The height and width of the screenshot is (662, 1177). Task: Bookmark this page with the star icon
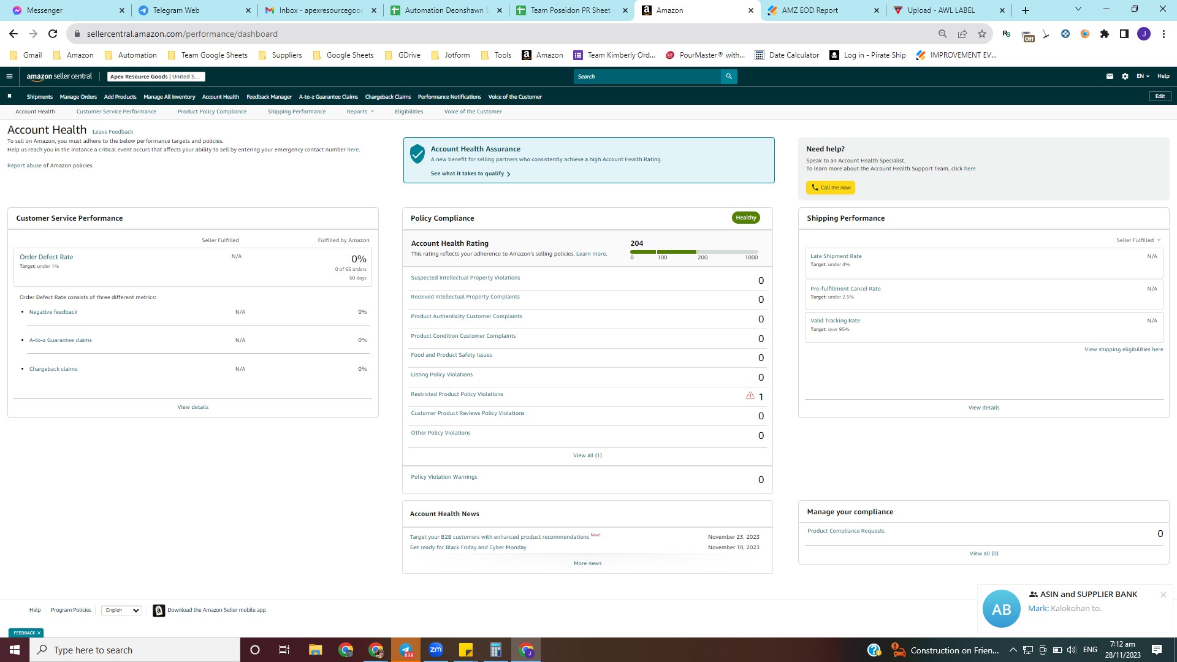pyautogui.click(x=982, y=34)
